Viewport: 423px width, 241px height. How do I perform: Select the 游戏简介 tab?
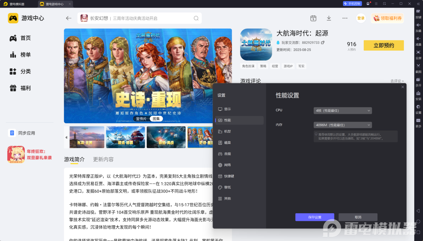(74, 159)
